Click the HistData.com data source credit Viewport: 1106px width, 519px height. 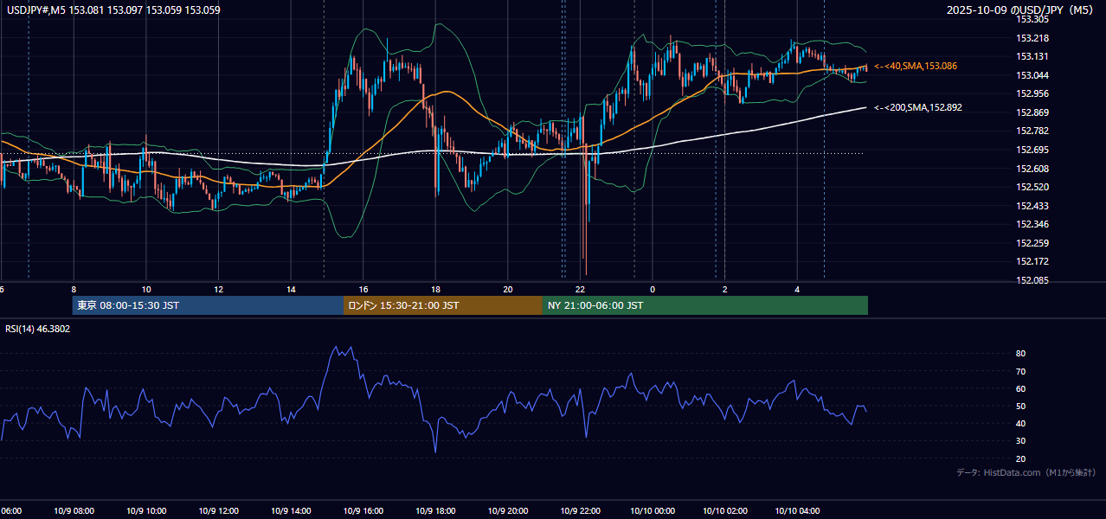pos(1026,472)
